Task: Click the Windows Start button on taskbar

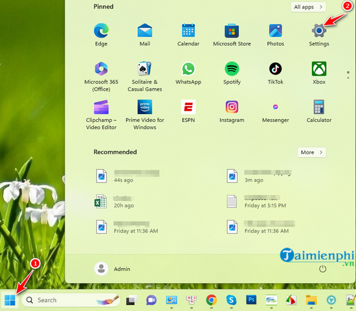Action: click(x=10, y=300)
